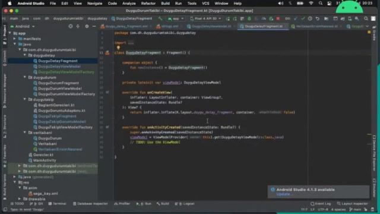Click the macOS volume icon
The height and width of the screenshot is (214, 380).
pyautogui.click(x=280, y=4)
